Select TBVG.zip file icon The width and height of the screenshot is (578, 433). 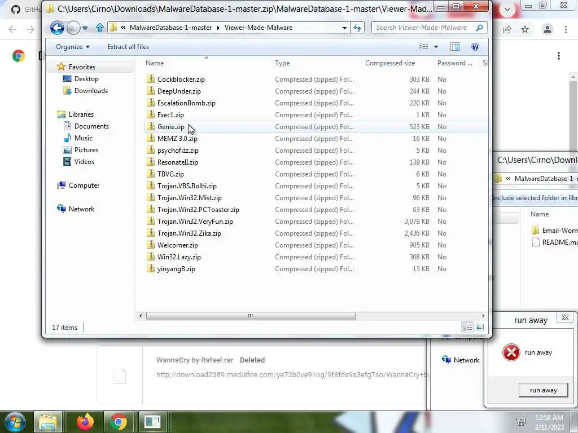click(x=150, y=174)
